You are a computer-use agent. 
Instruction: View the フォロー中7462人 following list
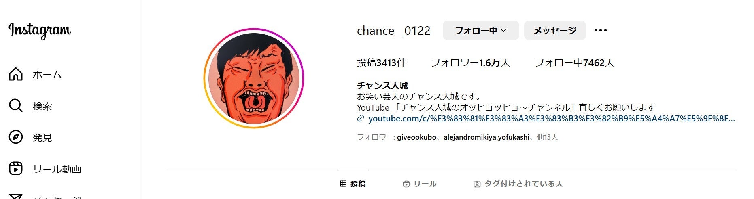(575, 63)
